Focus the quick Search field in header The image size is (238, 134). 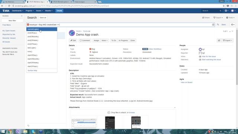(212, 11)
